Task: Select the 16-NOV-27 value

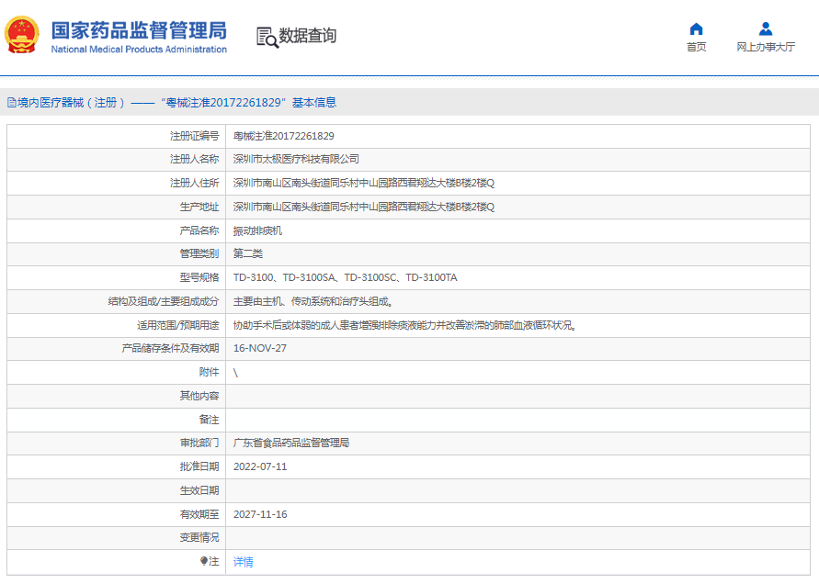Action: [x=259, y=348]
